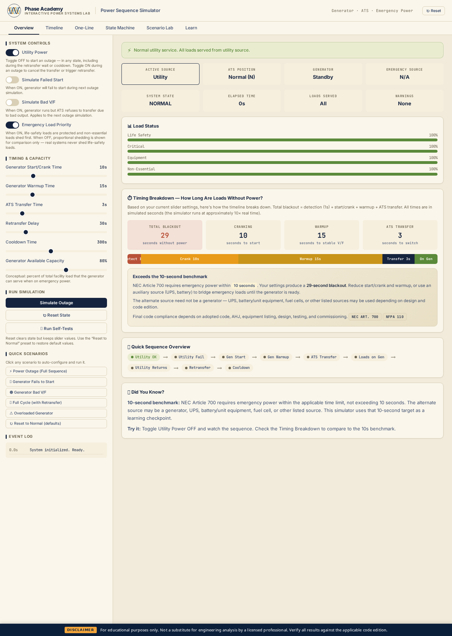Open the One-Line tab
452x636 pixels.
(84, 28)
